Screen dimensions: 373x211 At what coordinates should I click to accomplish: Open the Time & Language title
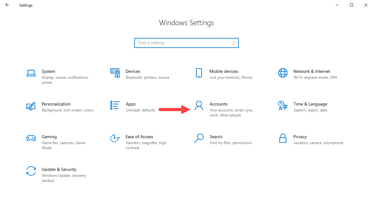point(310,104)
